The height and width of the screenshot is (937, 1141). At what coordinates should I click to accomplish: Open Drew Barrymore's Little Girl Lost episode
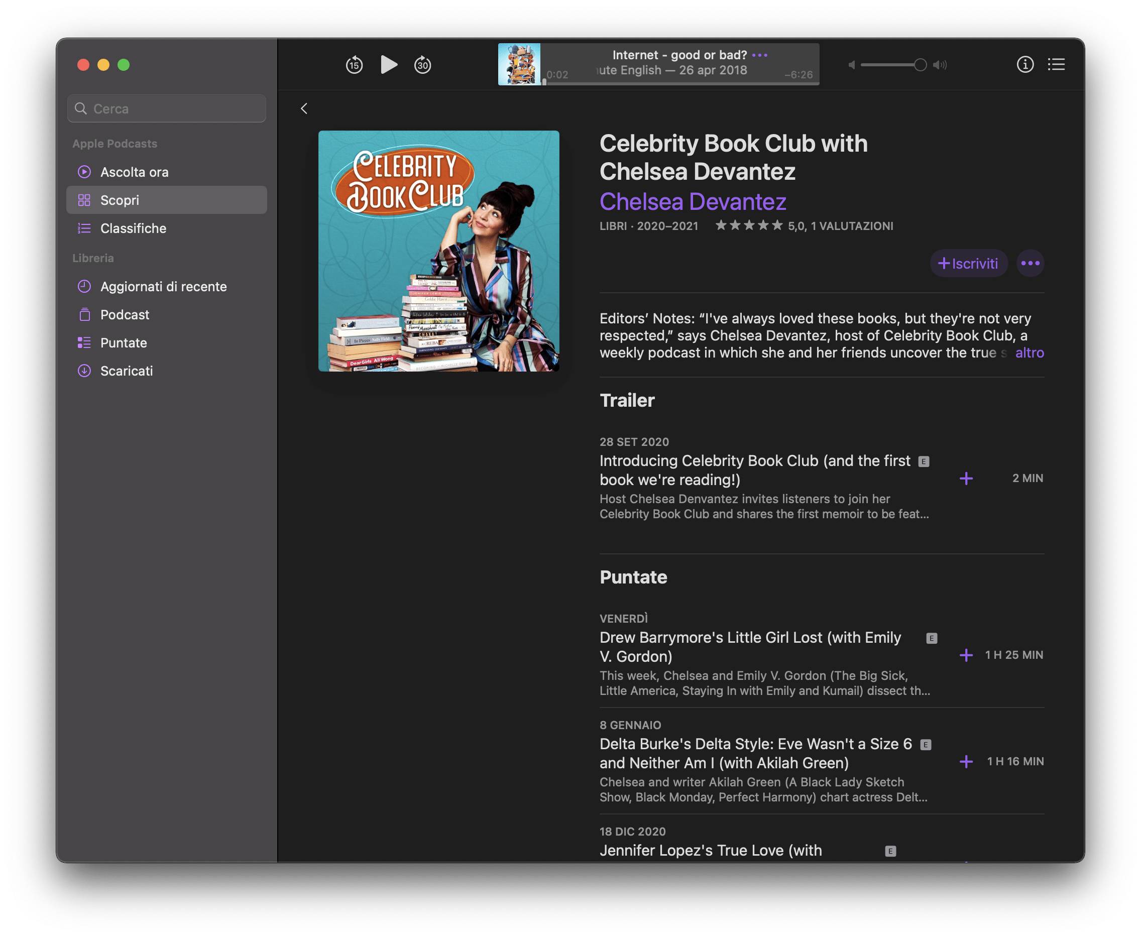click(750, 647)
